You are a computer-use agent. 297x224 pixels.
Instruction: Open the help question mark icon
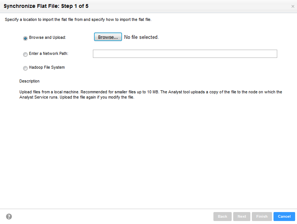(9, 217)
